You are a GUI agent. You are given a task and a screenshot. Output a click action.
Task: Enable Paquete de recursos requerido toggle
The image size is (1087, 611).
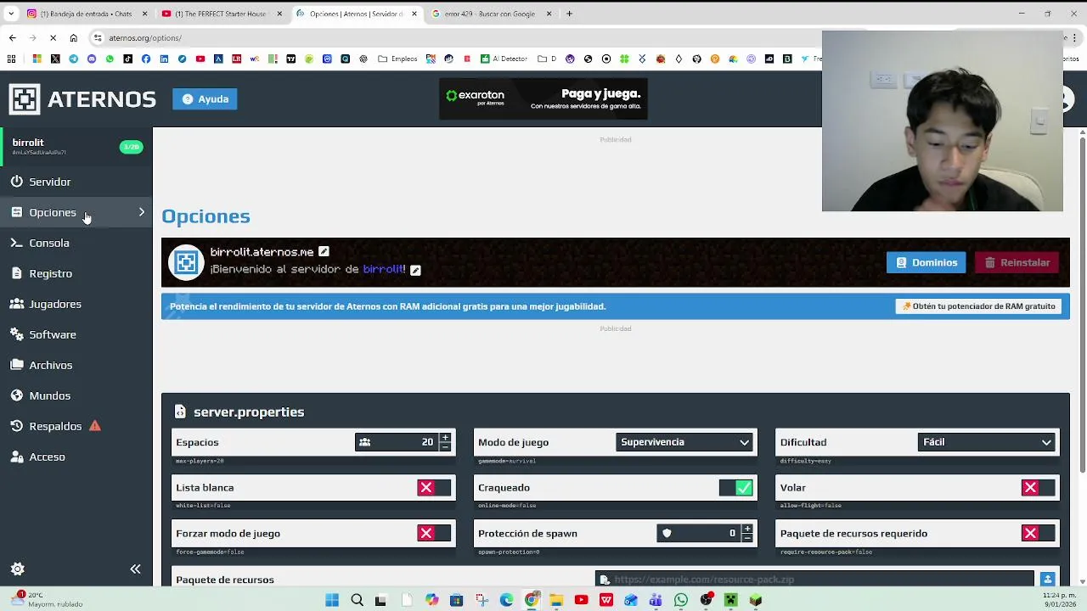pyautogui.click(x=1039, y=534)
